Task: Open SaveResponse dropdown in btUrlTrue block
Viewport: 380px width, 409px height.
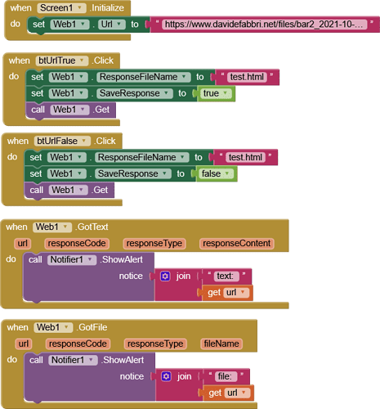Action: (x=135, y=93)
